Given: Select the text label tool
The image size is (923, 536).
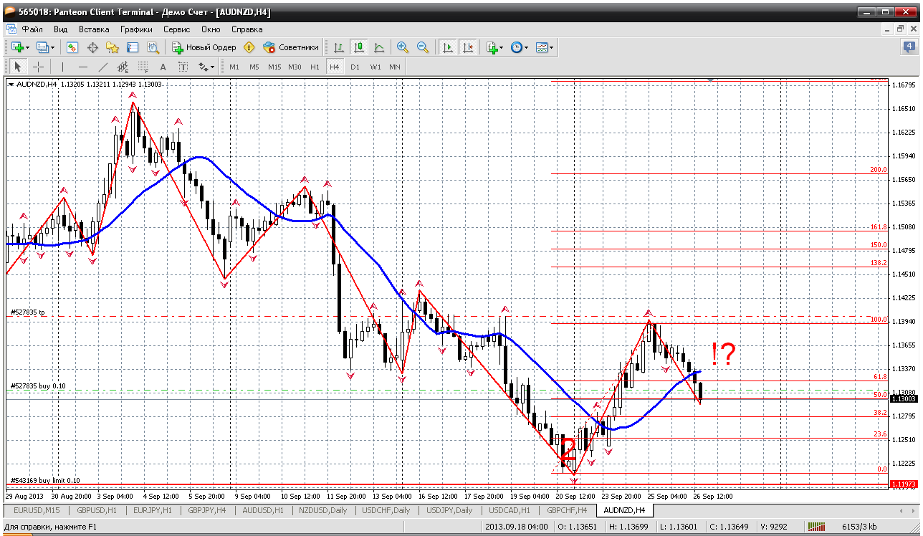Looking at the screenshot, I should [x=183, y=67].
